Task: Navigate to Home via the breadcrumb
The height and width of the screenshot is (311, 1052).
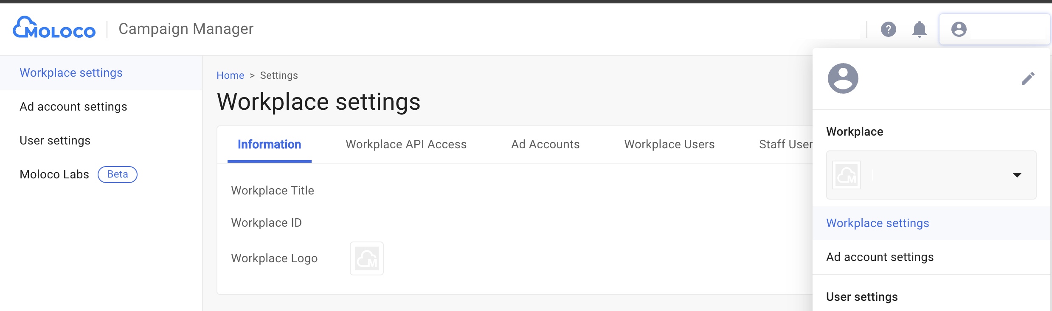Action: coord(230,75)
